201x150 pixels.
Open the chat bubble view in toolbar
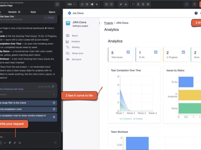pos(82,4)
